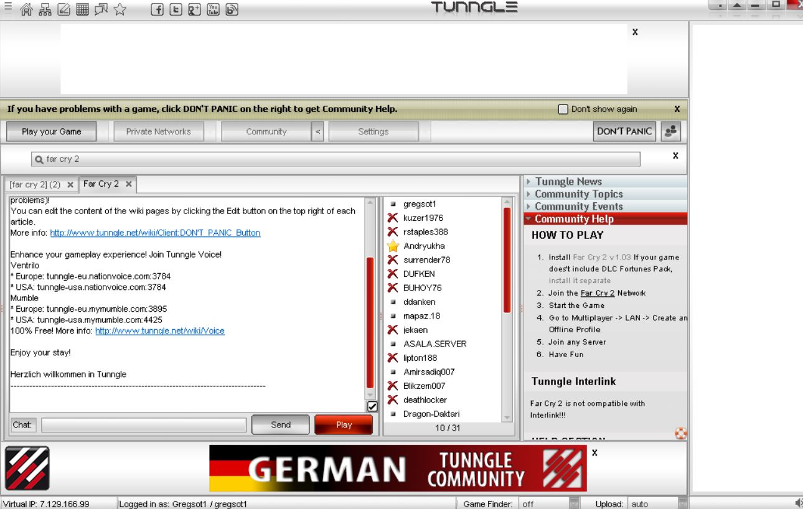Open the Game Finder dropdown
803x509 pixels.
click(574, 504)
